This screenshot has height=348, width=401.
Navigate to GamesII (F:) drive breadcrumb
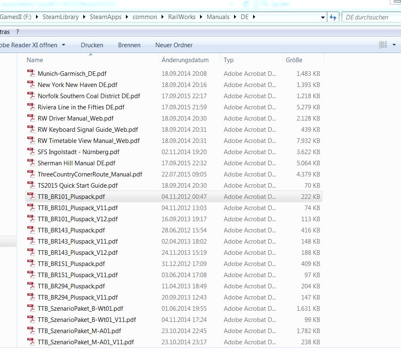click(x=16, y=17)
